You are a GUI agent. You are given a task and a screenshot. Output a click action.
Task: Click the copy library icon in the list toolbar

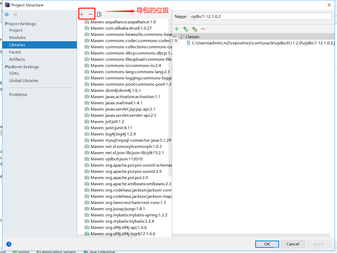click(x=99, y=14)
